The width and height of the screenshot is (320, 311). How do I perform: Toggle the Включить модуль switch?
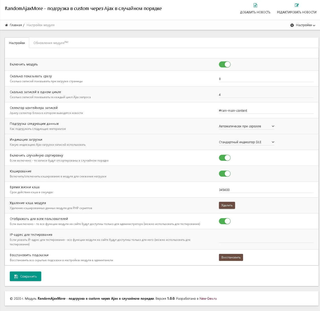click(x=224, y=64)
